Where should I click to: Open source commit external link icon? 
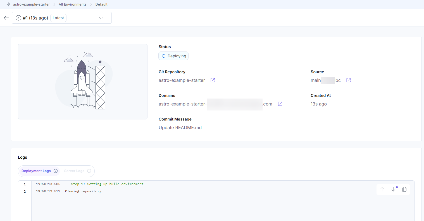(349, 80)
